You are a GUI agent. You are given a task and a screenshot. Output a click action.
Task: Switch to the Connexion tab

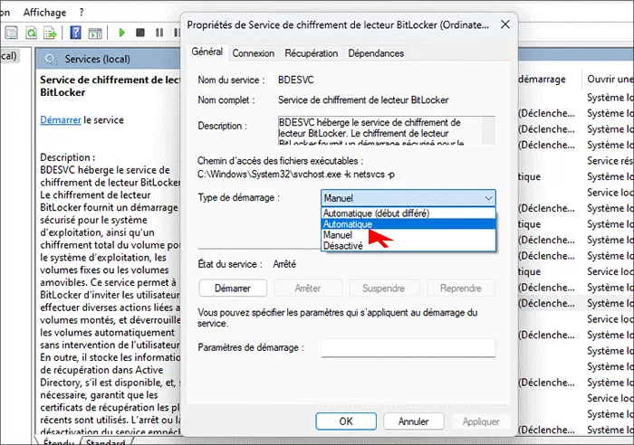tap(253, 53)
